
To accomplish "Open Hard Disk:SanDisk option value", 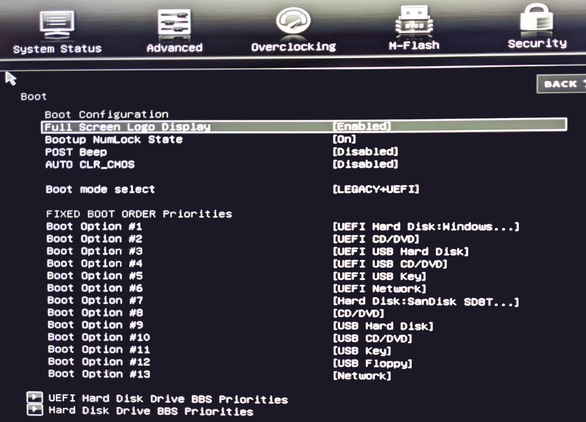I will [426, 301].
